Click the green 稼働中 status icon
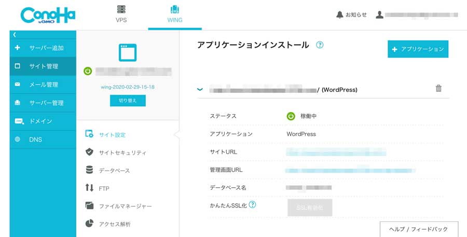Viewport: 467px width, 237px height. [291, 116]
